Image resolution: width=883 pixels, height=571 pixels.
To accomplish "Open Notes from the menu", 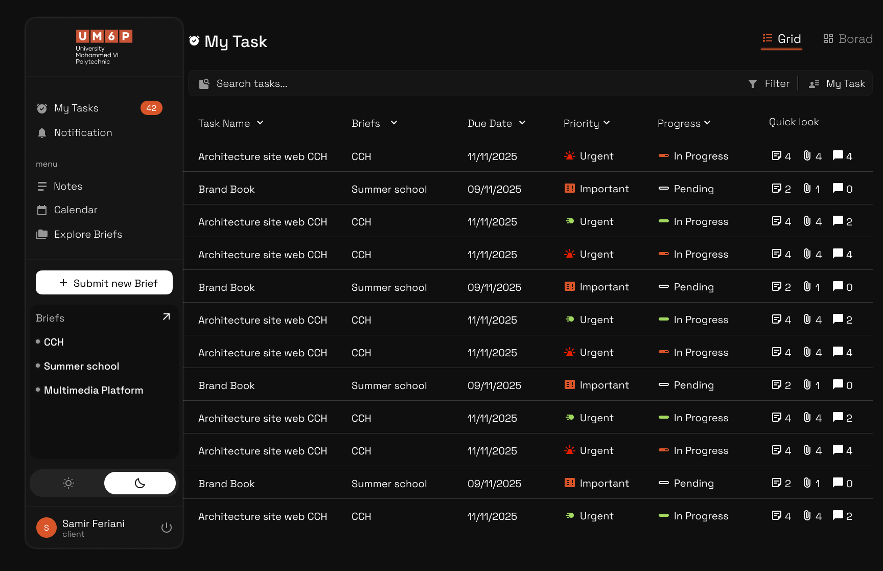I will click(59, 186).
